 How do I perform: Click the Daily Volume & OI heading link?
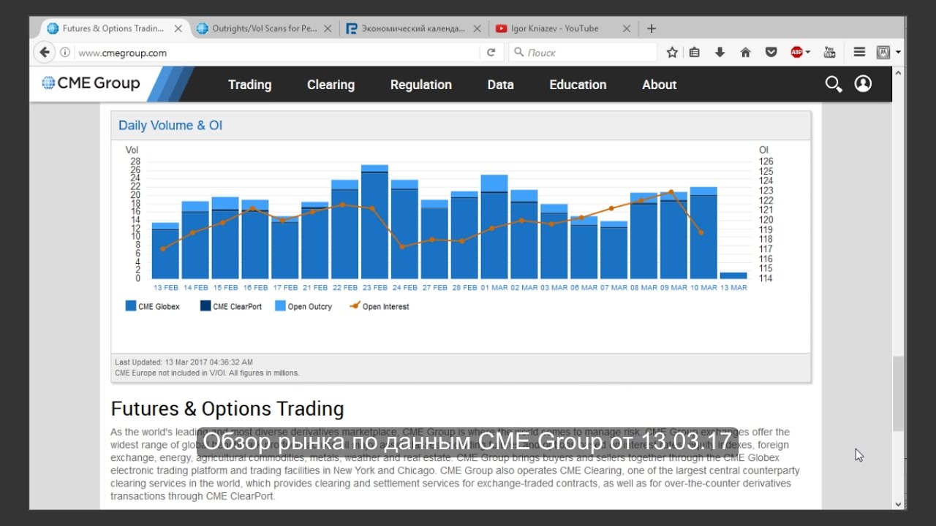(x=170, y=126)
